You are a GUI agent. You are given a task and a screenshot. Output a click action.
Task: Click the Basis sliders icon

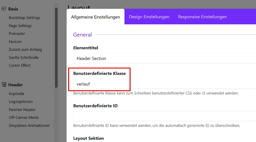click(x=4, y=9)
